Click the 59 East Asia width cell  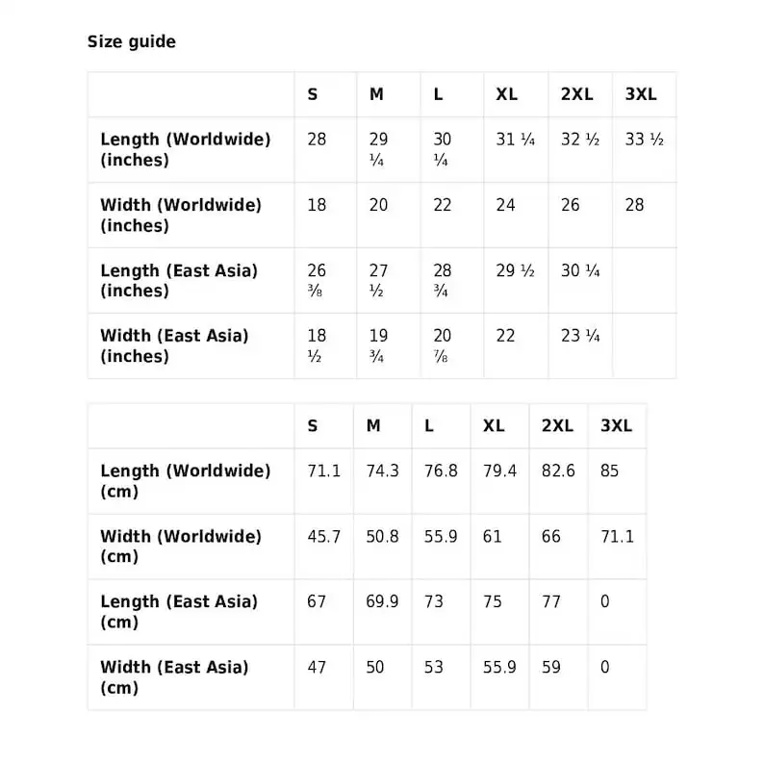pyautogui.click(x=551, y=667)
